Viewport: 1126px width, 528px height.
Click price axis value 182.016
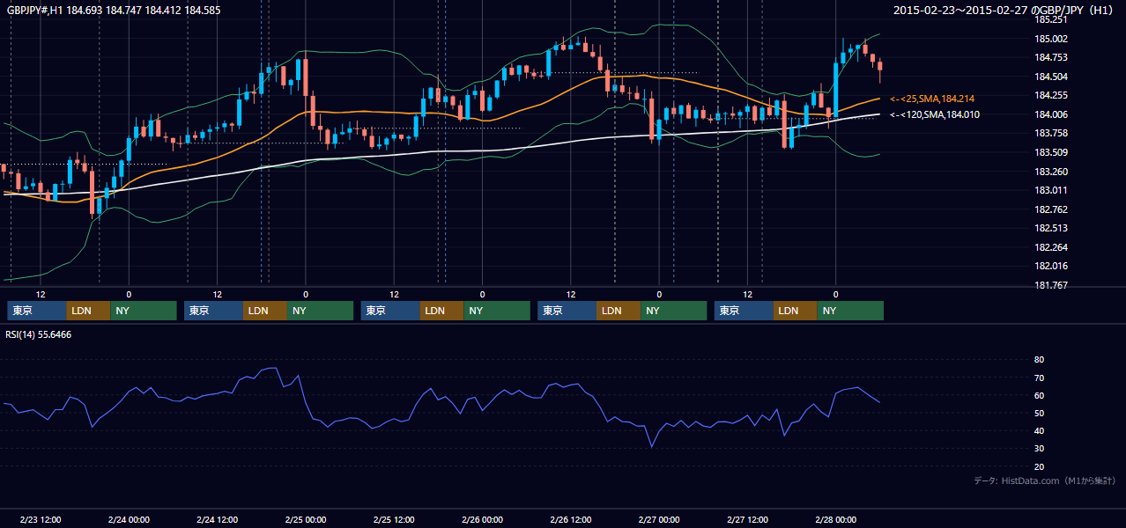[x=1051, y=266]
